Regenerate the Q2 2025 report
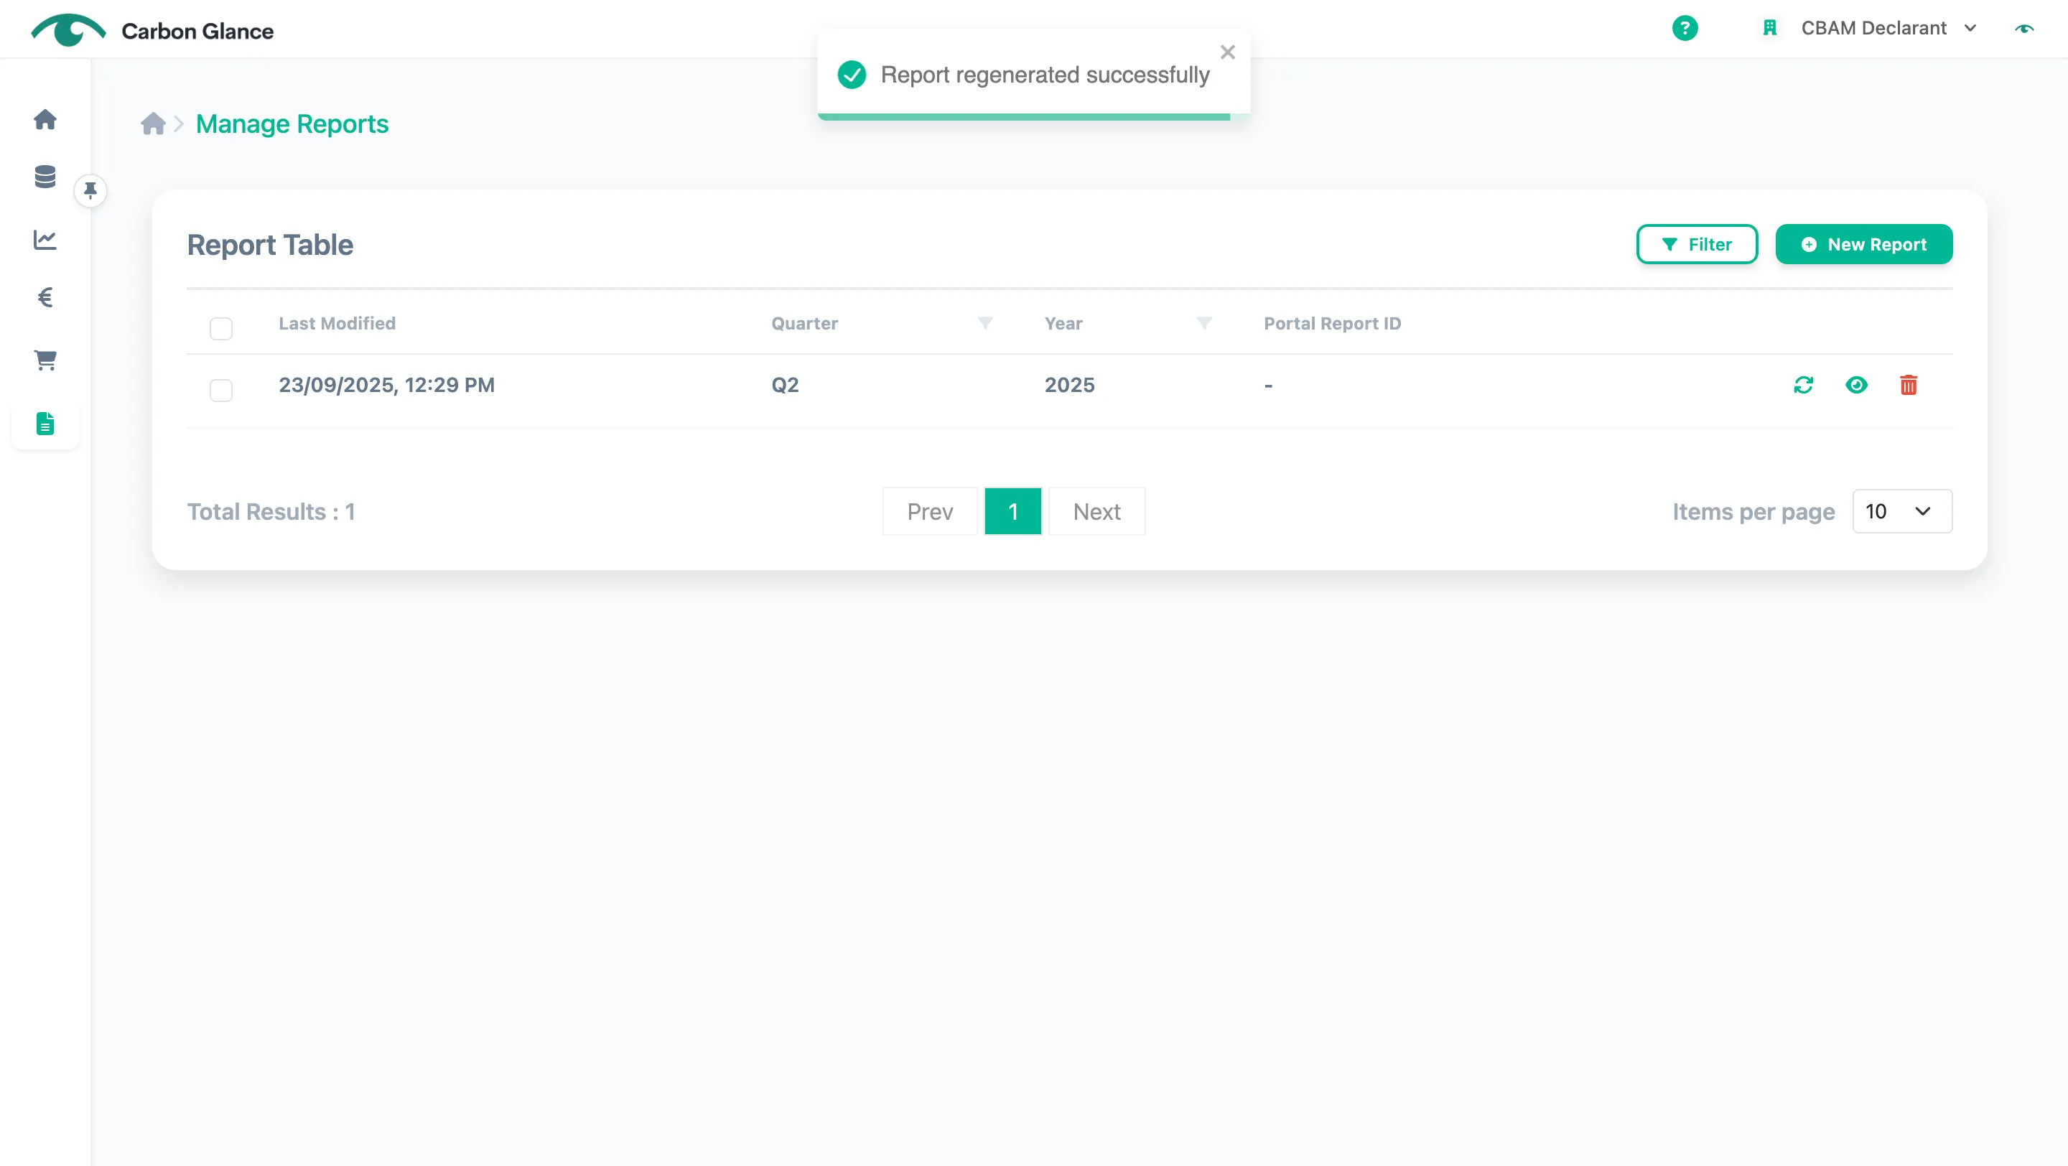Image resolution: width=2068 pixels, height=1166 pixels. [x=1803, y=385]
